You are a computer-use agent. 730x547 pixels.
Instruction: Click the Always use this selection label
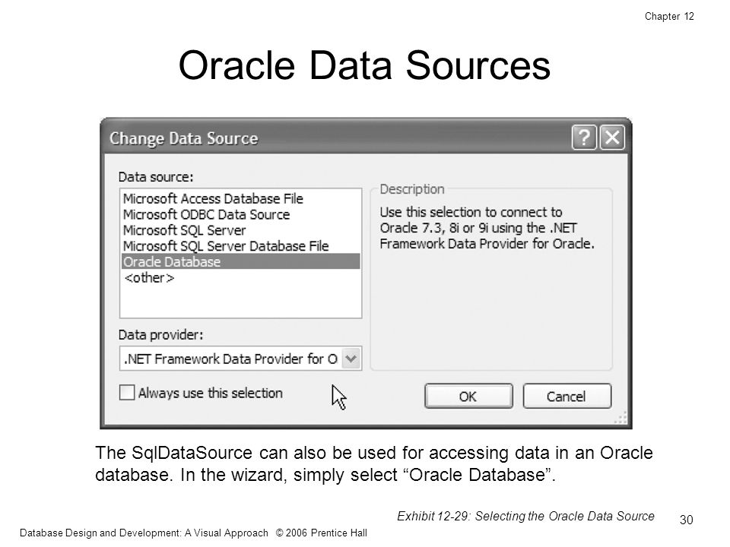point(211,393)
